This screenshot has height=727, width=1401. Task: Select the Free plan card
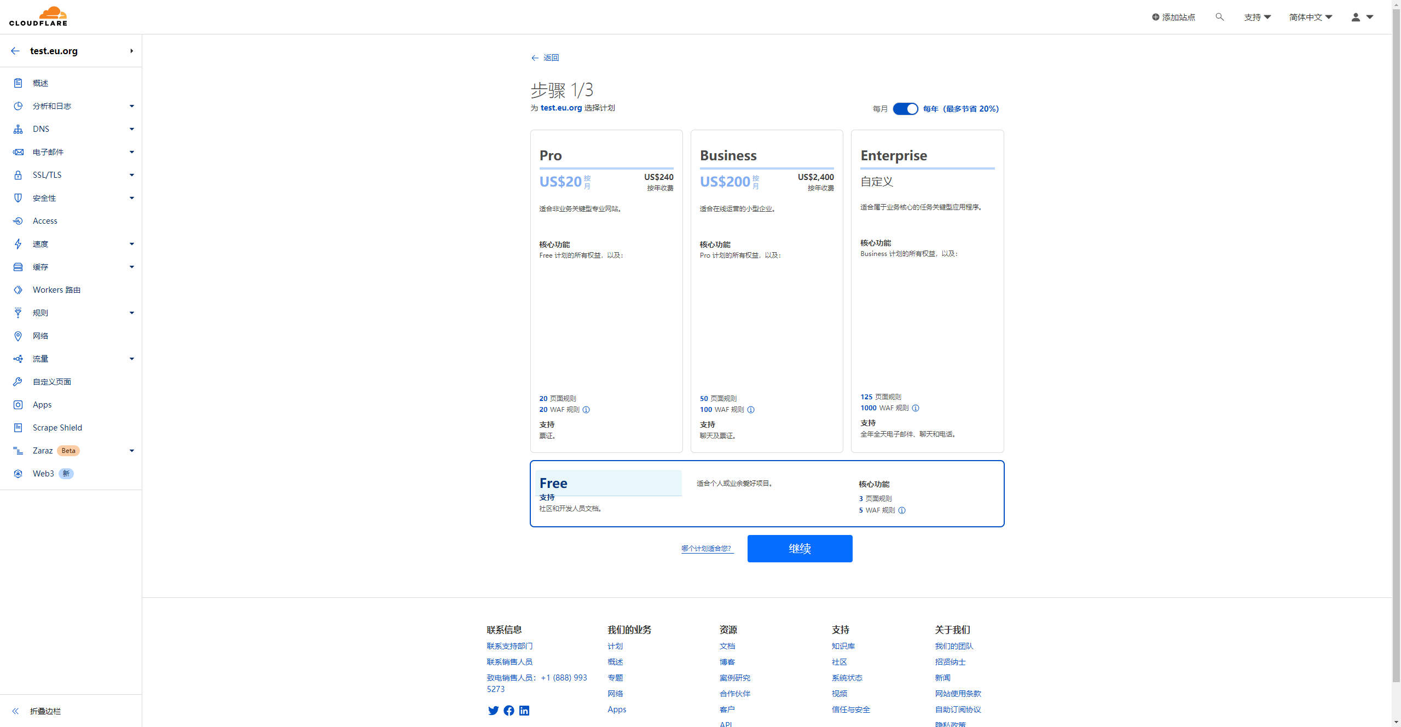(767, 493)
